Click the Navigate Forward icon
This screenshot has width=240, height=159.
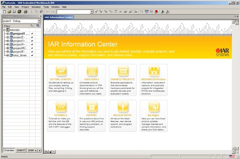[136, 12]
